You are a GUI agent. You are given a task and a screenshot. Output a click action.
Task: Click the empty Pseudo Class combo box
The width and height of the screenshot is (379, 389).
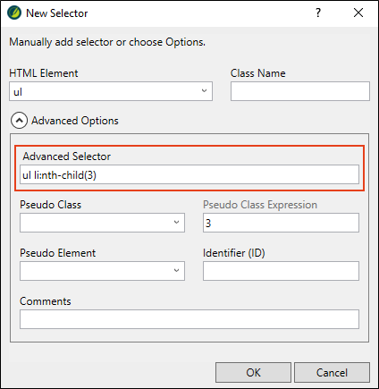point(102,223)
